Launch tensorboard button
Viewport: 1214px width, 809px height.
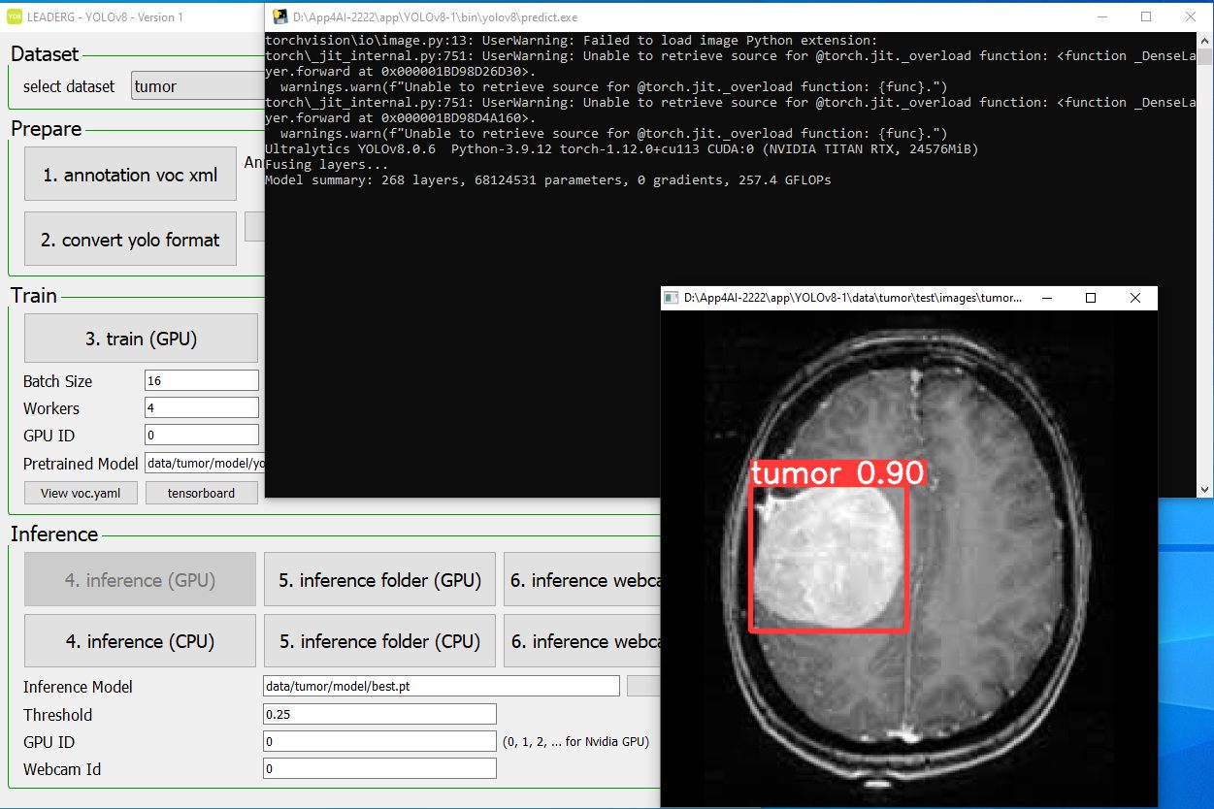202,493
